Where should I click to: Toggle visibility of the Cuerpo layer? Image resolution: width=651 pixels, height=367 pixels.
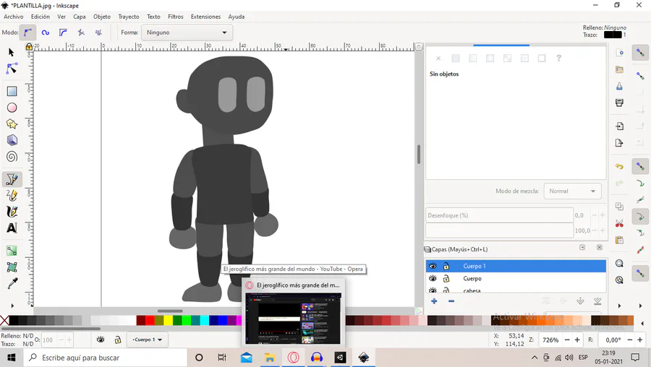[x=433, y=279]
